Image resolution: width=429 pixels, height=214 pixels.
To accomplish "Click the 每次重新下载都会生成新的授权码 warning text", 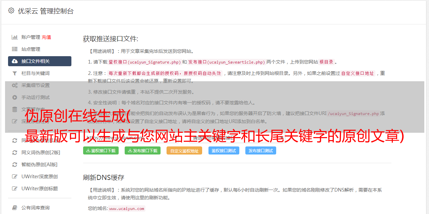I will tap(165, 73).
